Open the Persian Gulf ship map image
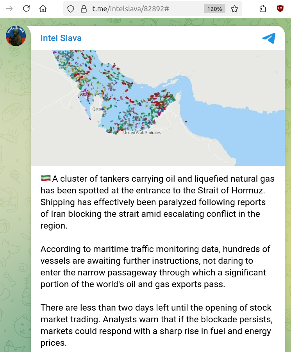The image size is (291, 352). [158, 107]
